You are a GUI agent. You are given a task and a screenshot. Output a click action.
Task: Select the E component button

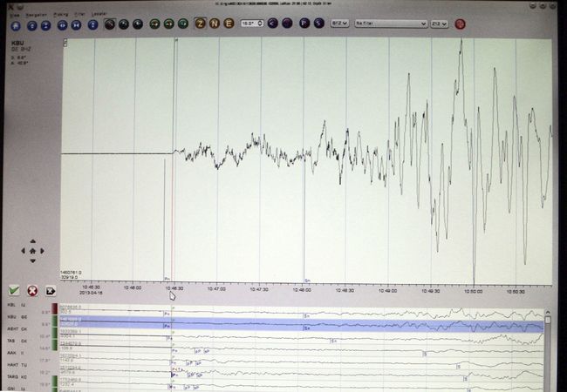[x=228, y=25]
